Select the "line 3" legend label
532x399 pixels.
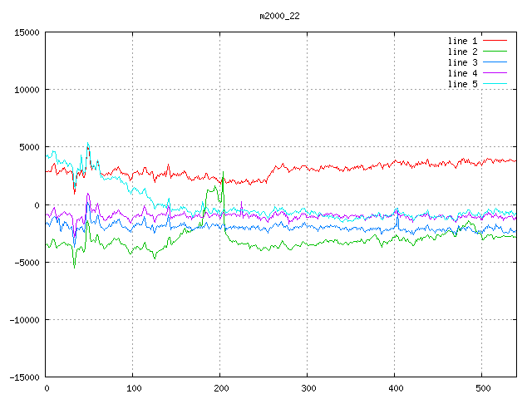coord(462,62)
